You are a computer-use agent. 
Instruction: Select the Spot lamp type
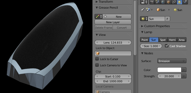point(163,40)
